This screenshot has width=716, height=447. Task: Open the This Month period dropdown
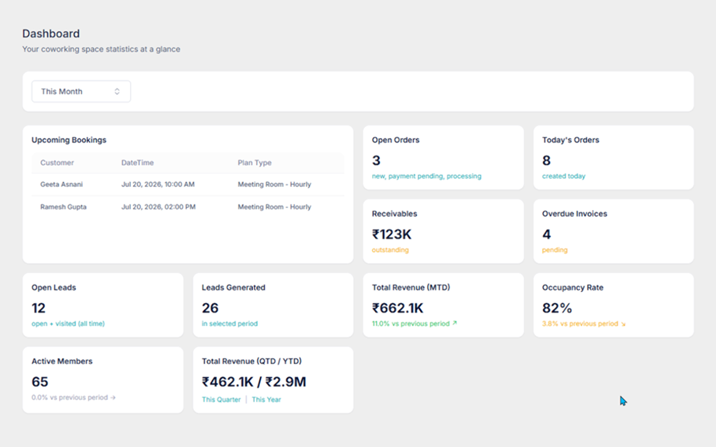coord(81,91)
